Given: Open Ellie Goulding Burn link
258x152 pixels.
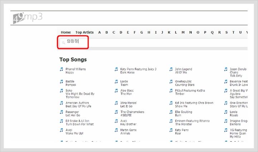Looking at the screenshot, I should (183, 114).
